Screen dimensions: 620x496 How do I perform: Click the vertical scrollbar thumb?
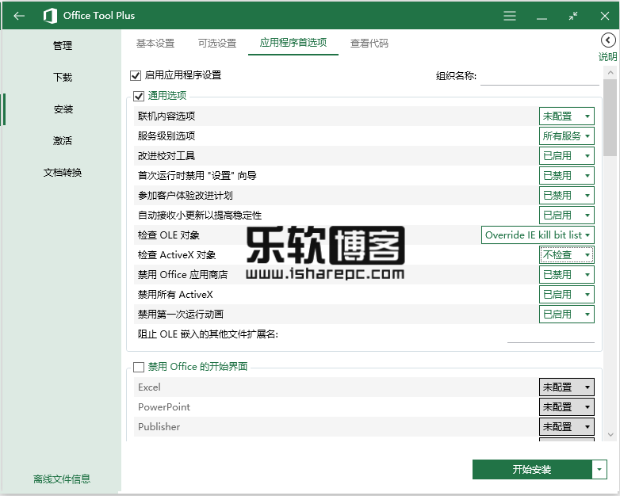(610, 118)
